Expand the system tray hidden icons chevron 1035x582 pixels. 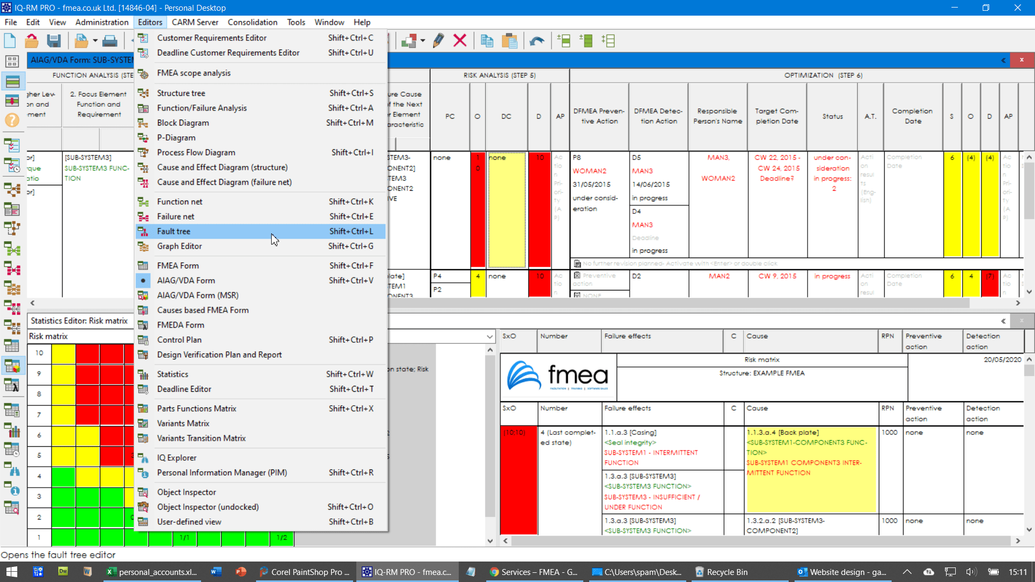click(x=907, y=572)
